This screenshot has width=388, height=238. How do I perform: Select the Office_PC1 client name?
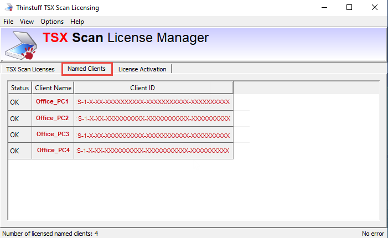coord(52,101)
